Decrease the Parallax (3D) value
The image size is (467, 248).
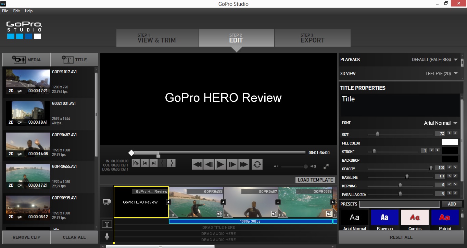[x=450, y=193]
